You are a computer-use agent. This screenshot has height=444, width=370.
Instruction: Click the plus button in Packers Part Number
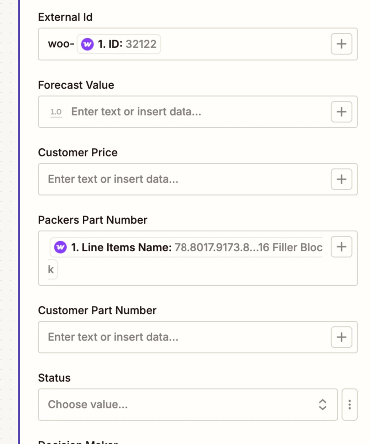click(x=341, y=247)
